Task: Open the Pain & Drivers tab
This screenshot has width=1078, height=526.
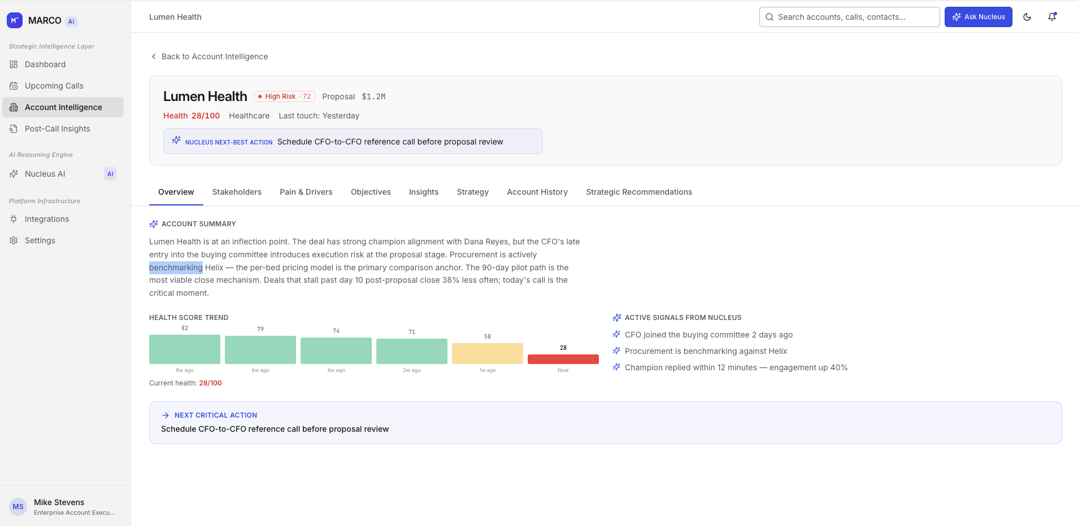Action: 306,192
